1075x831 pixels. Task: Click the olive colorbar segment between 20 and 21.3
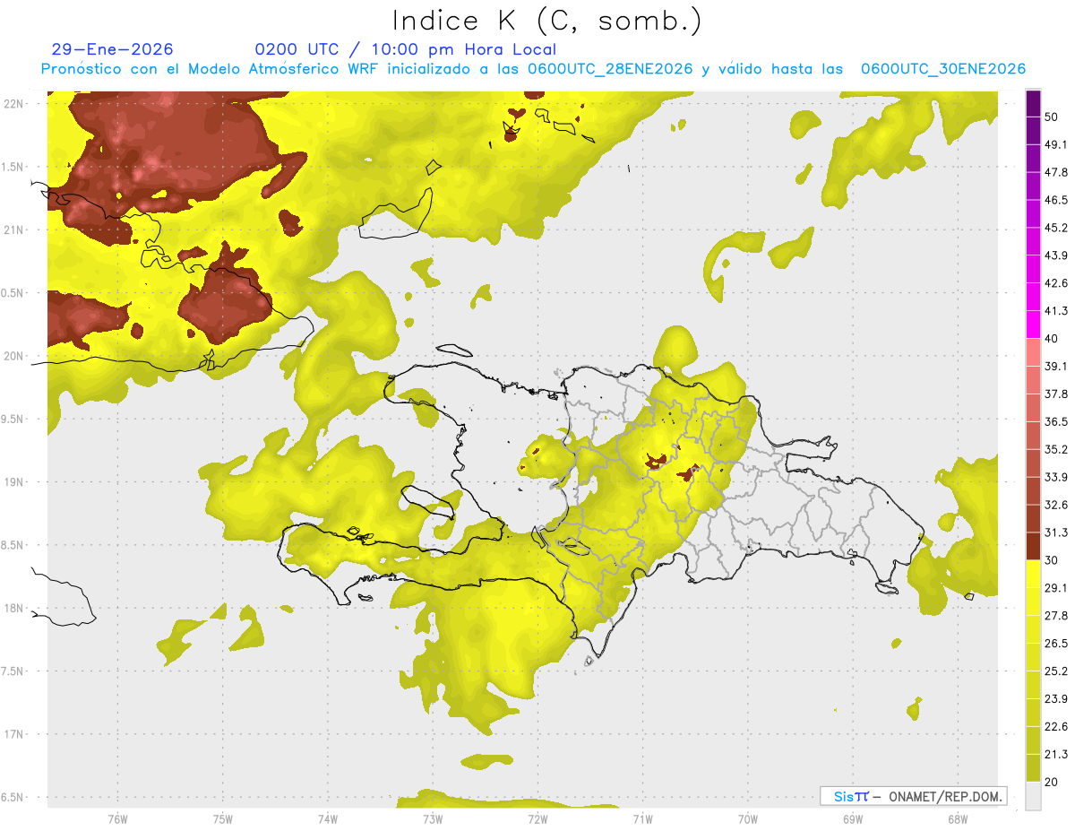click(1034, 769)
